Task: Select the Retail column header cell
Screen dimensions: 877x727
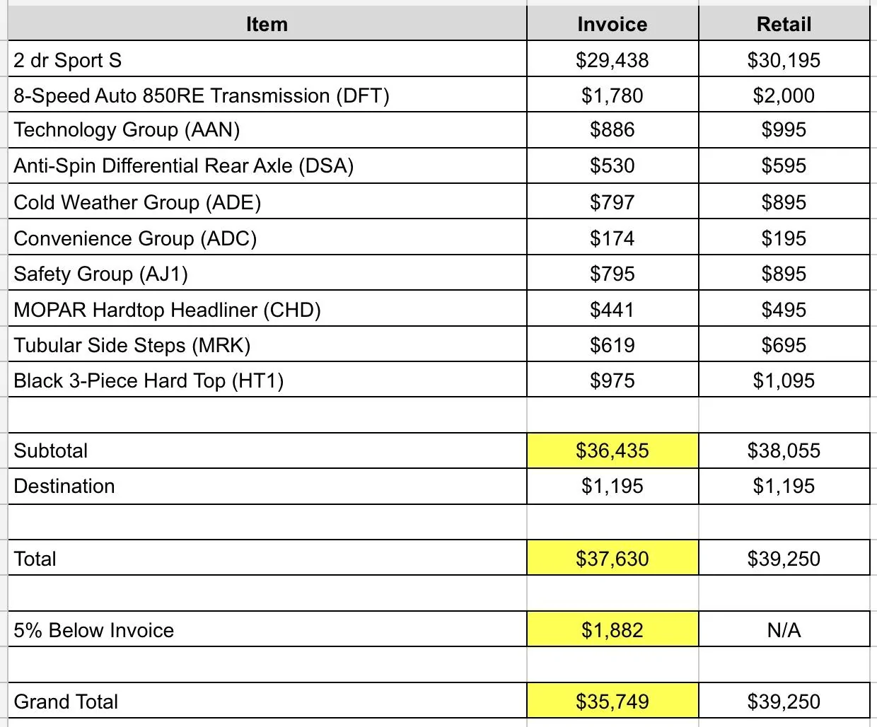Action: point(784,24)
